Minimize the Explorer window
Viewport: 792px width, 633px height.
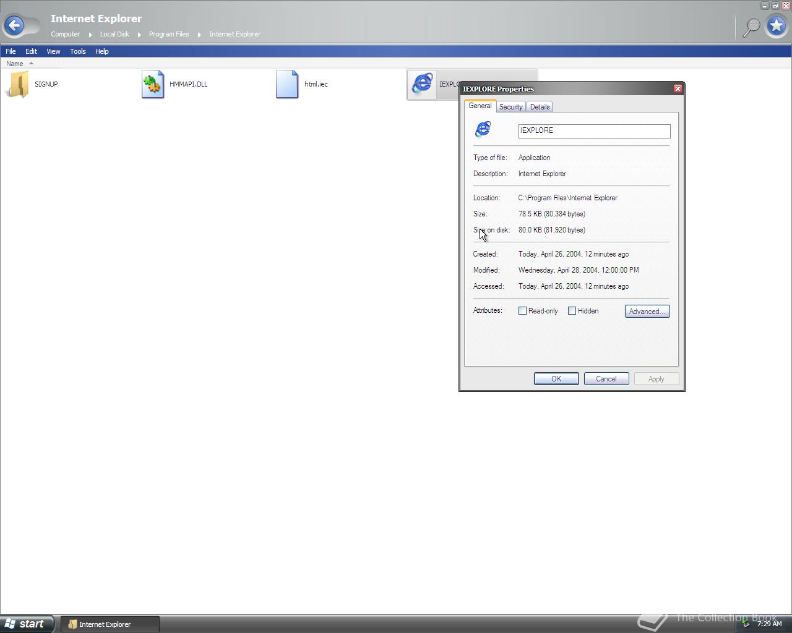(765, 6)
